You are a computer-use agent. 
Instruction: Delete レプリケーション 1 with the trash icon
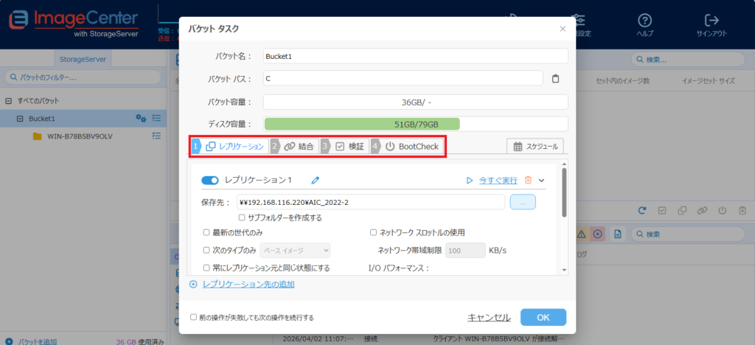click(x=527, y=179)
